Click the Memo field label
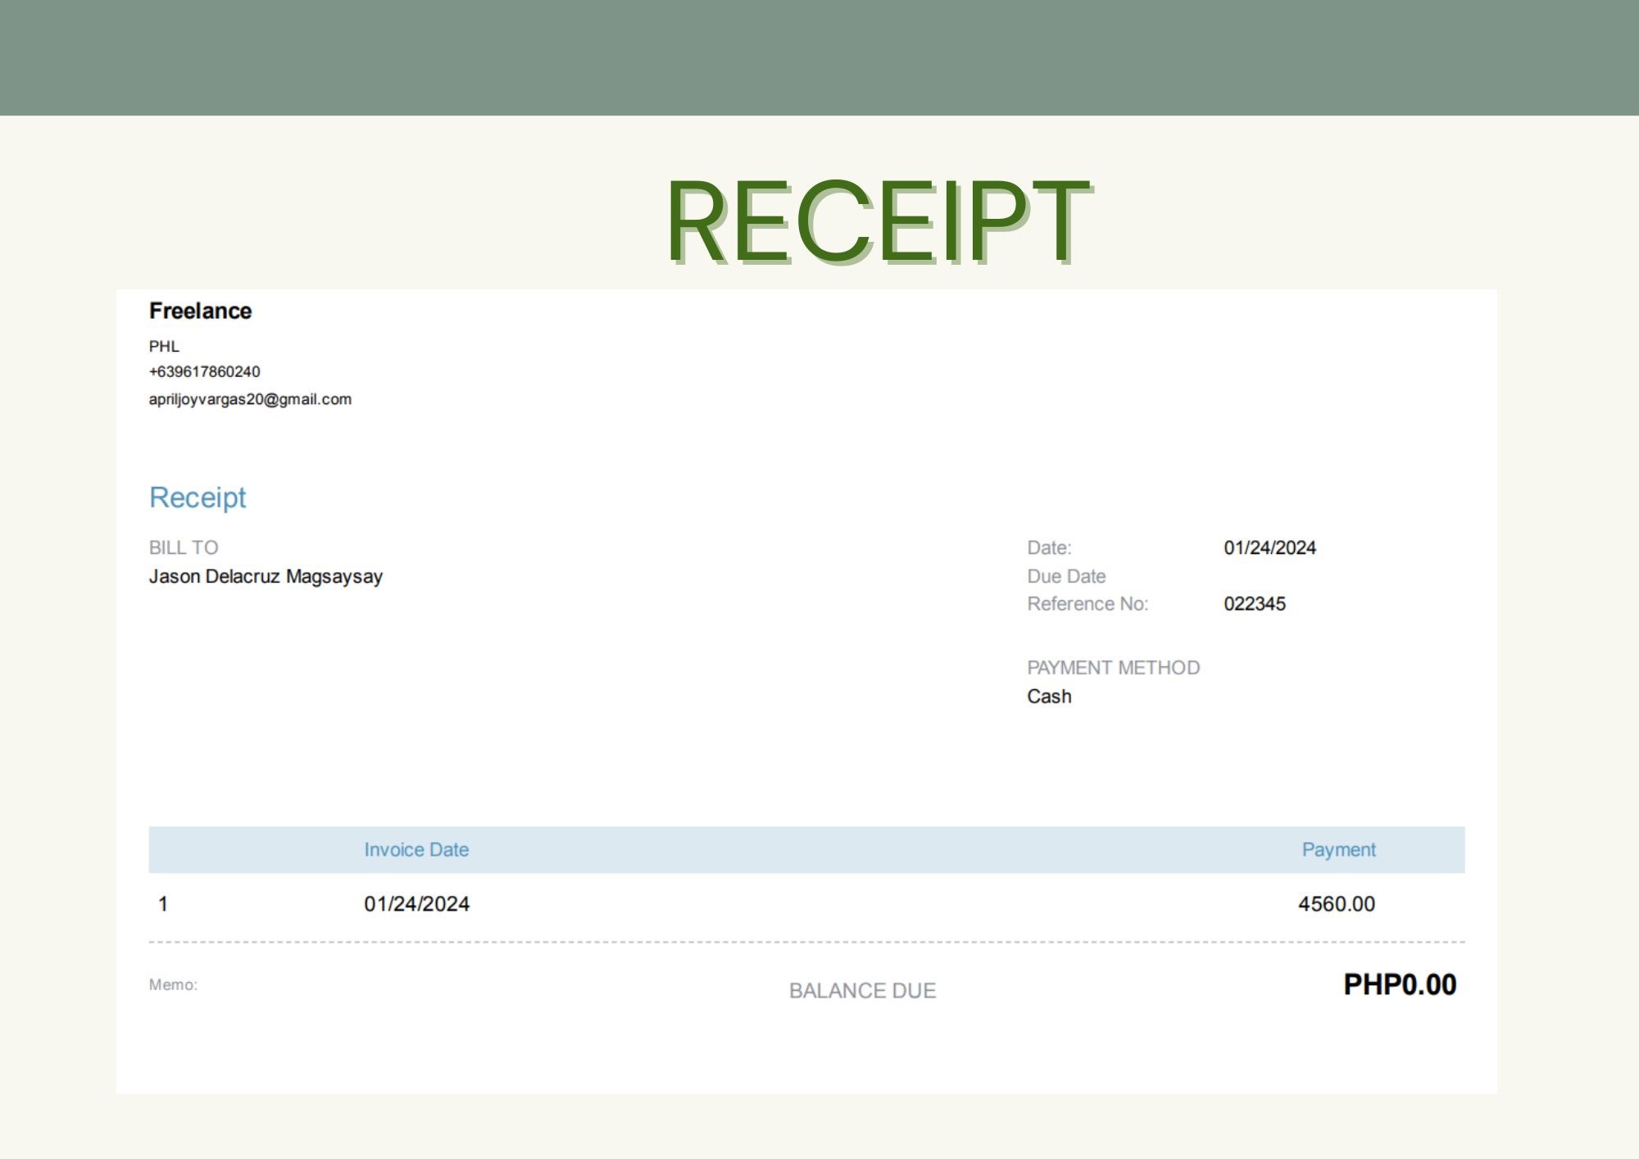The image size is (1639, 1159). (x=173, y=984)
